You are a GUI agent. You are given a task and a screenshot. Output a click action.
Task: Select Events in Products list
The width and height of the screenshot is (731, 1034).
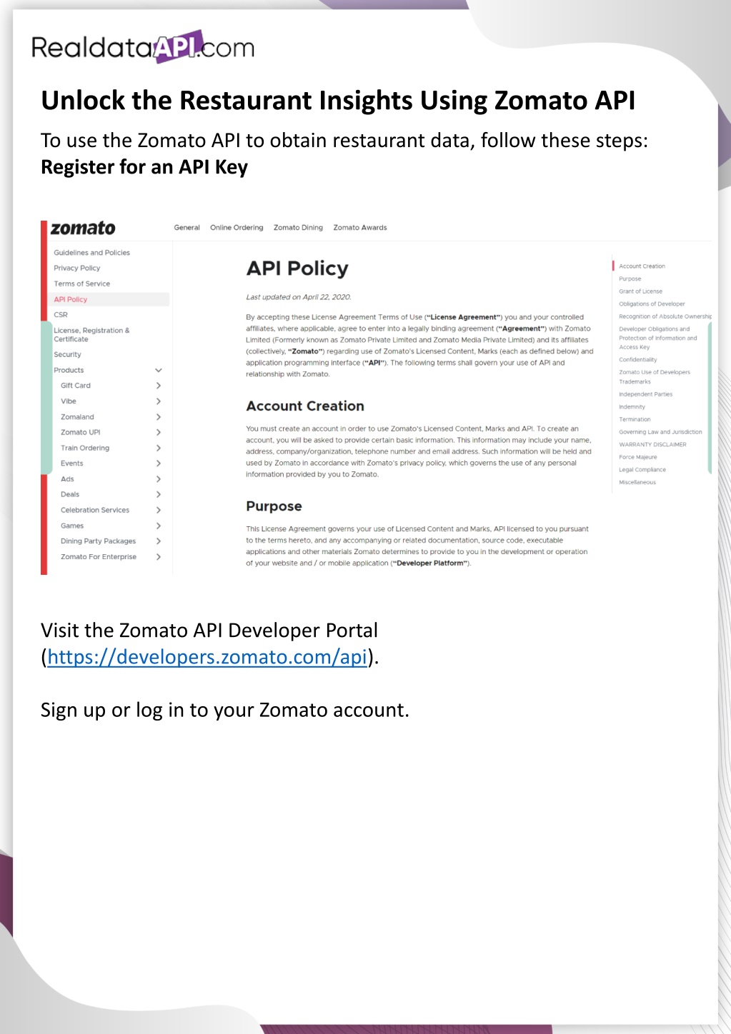pyautogui.click(x=72, y=463)
